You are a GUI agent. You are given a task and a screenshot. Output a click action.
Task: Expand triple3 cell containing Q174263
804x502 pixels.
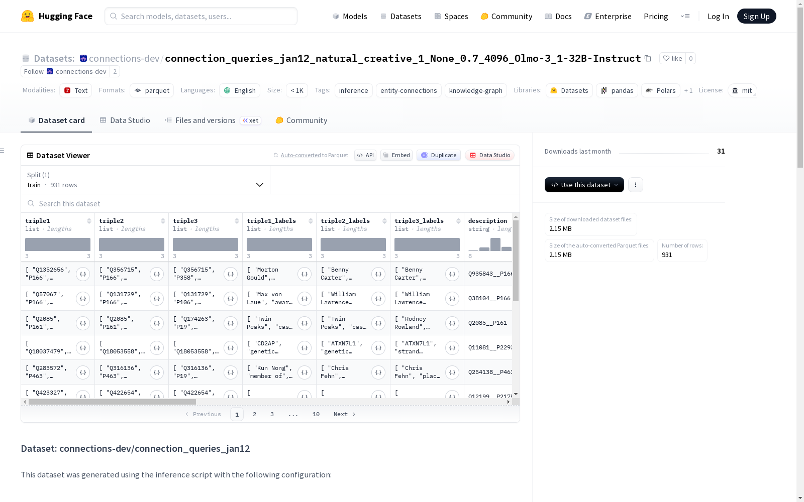(x=231, y=323)
